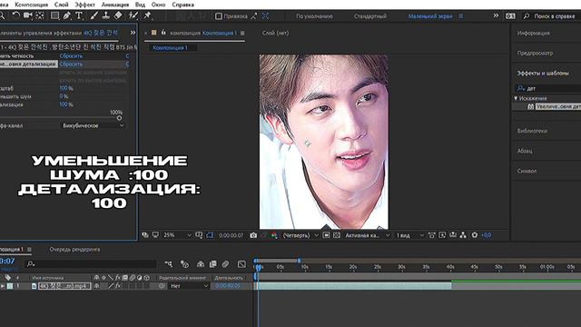Image resolution: width=581 pixels, height=327 pixels.
Task: Toggle the shy switch on layer 1
Action: pyautogui.click(x=97, y=286)
